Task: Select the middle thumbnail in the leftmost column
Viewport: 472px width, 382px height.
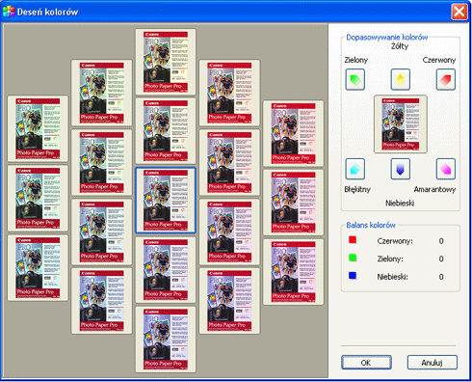Action: [x=38, y=198]
